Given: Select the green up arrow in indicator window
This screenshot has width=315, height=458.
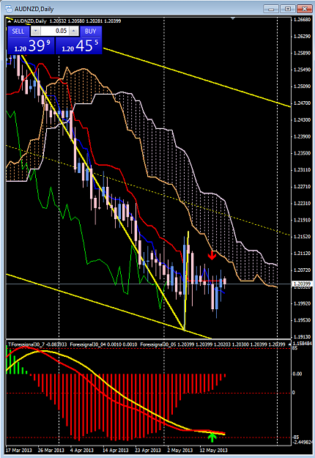Looking at the screenshot, I should (212, 437).
